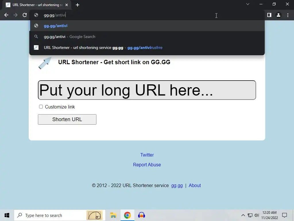
Task: Open the Twitter link
Action: (x=147, y=155)
